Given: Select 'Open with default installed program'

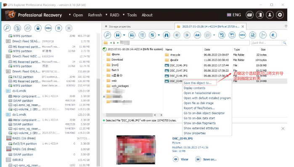Looking at the screenshot, I should pos(207,98).
